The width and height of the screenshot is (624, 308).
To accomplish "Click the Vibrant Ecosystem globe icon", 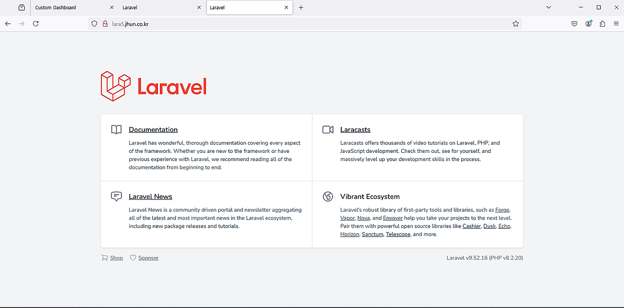I will (328, 197).
